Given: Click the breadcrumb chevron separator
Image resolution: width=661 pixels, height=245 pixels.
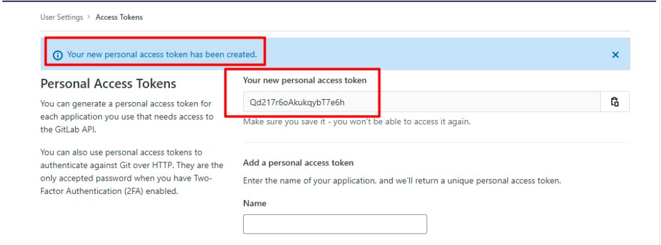Looking at the screenshot, I should (x=89, y=17).
